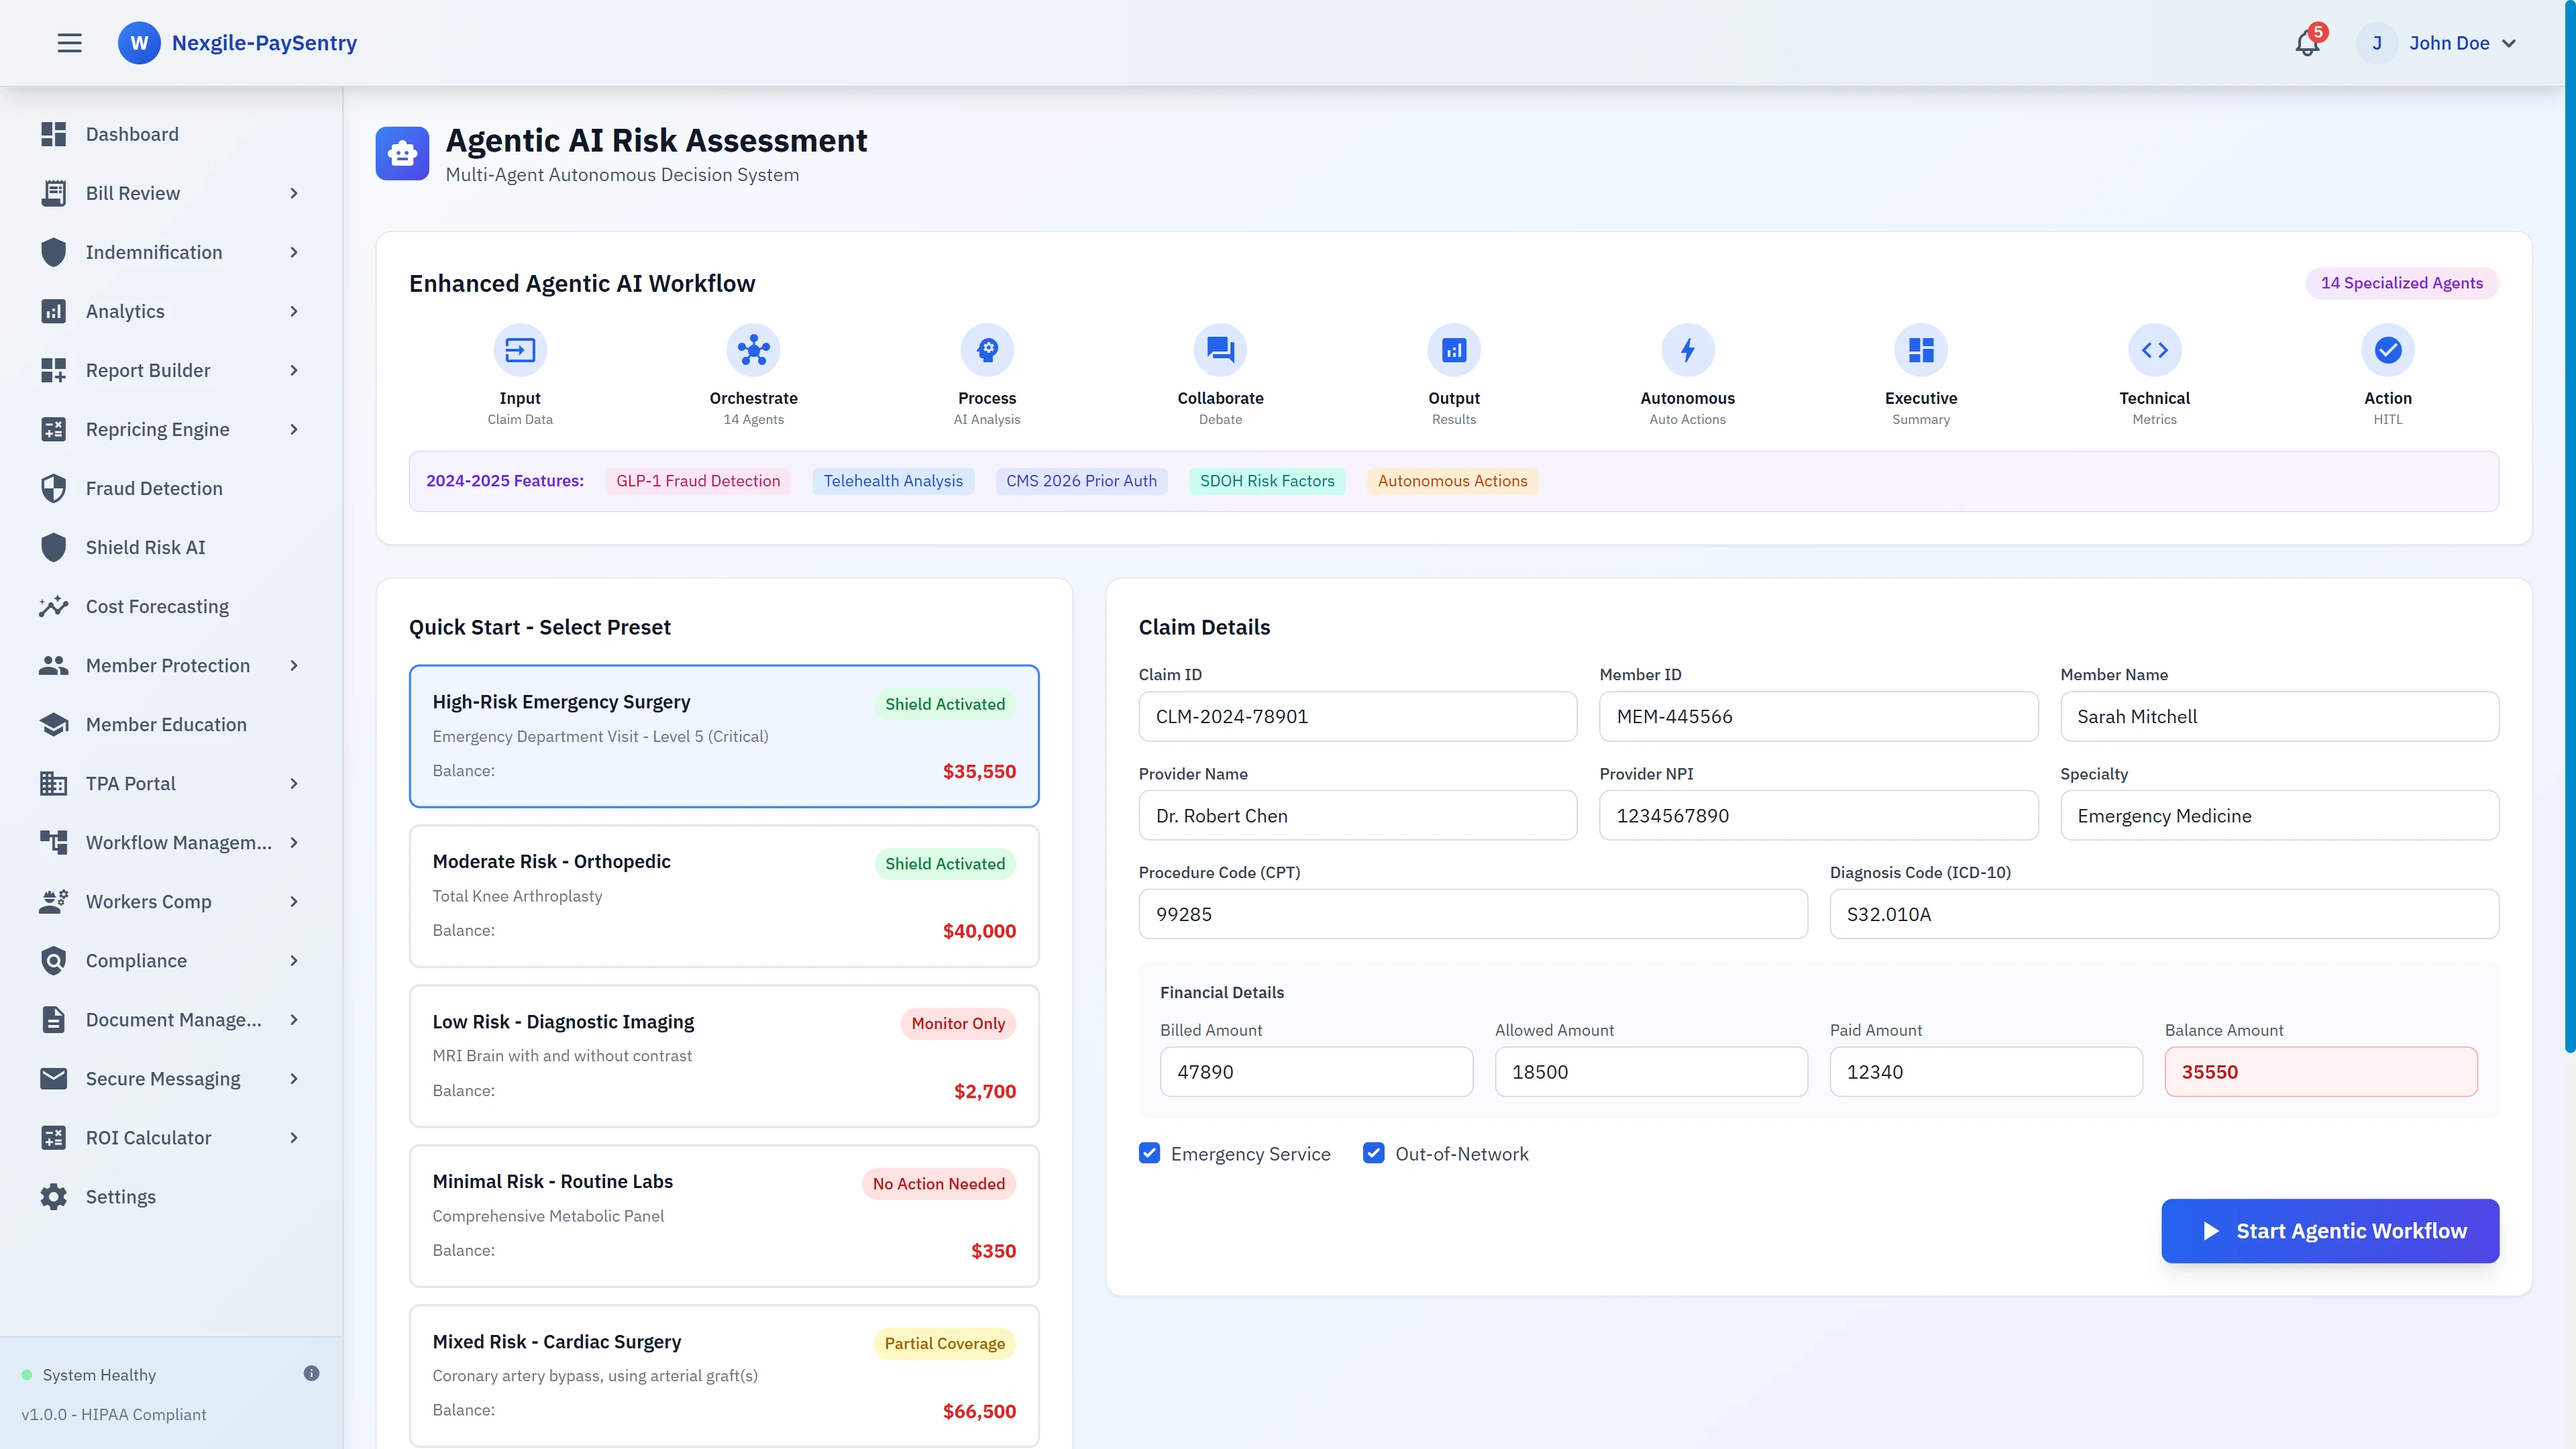2576x1449 pixels.
Task: Select the Action HITL workflow step
Action: tap(2388, 350)
